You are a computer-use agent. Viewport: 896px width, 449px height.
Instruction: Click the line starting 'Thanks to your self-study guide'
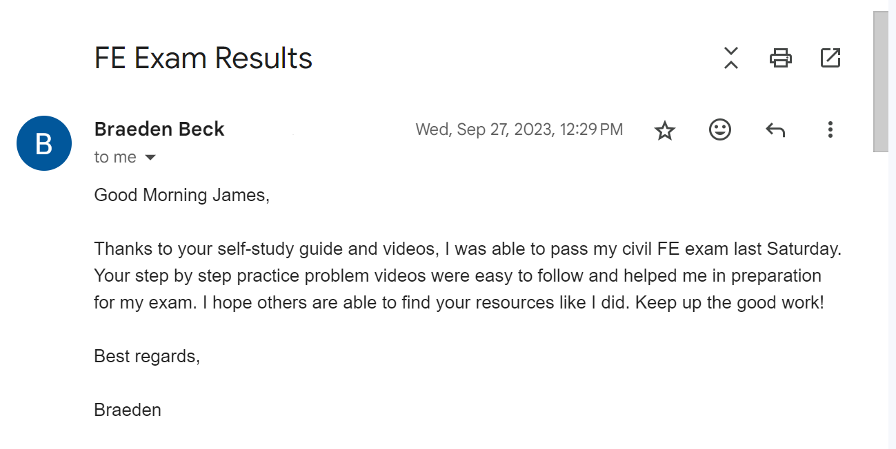[468, 249]
